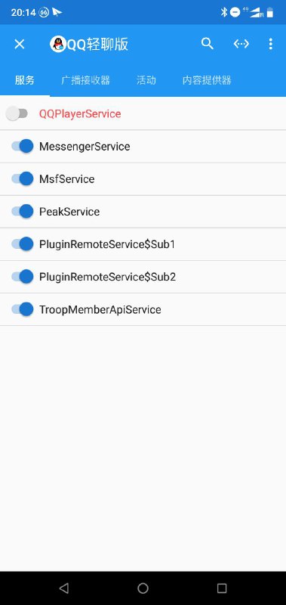
Task: Tap the Android back navigation button
Action: tap(64, 588)
